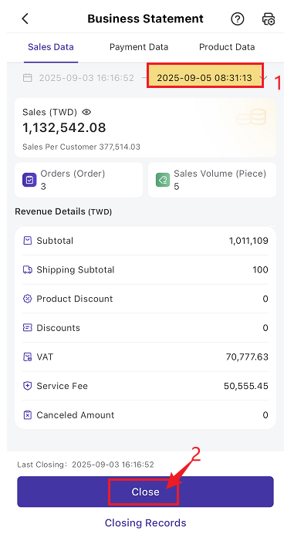Tap the purple Close button
The image size is (294, 551).
145,492
